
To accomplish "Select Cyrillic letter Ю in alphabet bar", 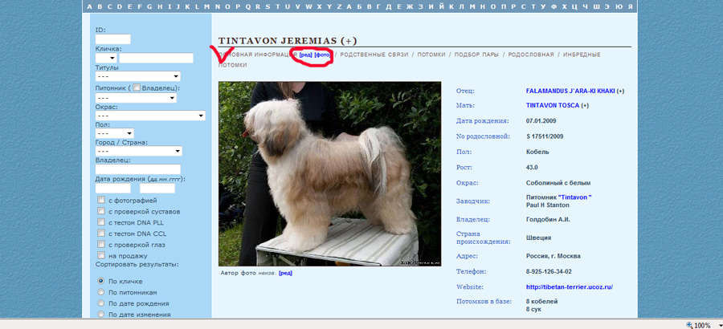I will click(619, 6).
